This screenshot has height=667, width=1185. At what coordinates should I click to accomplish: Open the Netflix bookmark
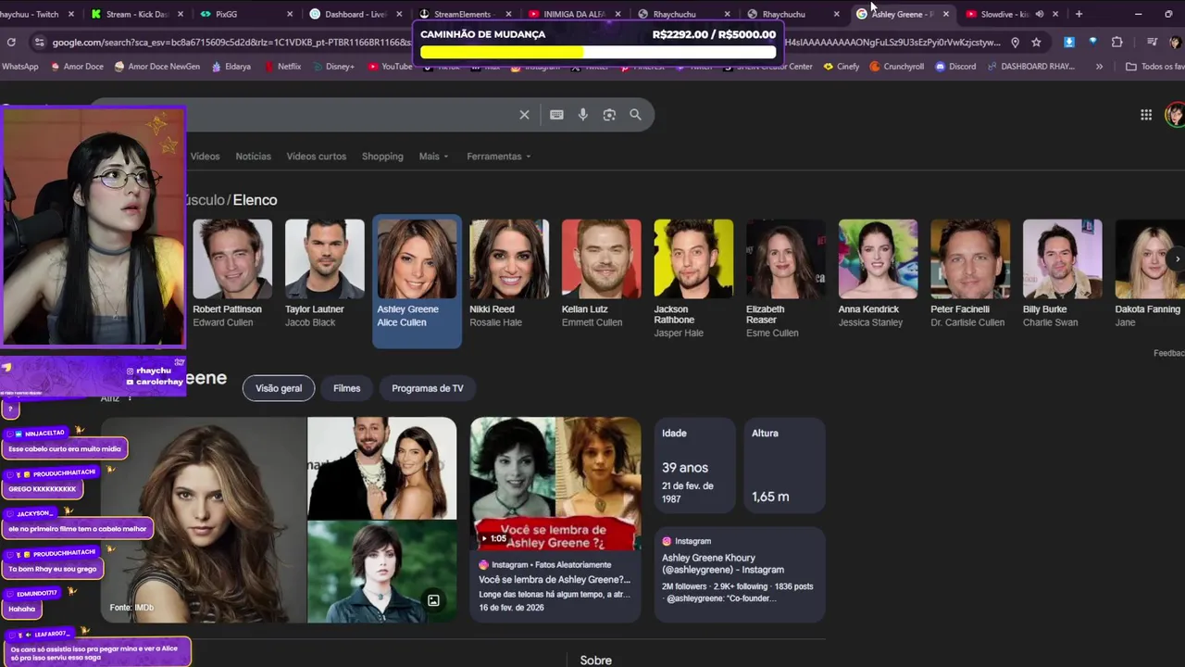coord(282,67)
